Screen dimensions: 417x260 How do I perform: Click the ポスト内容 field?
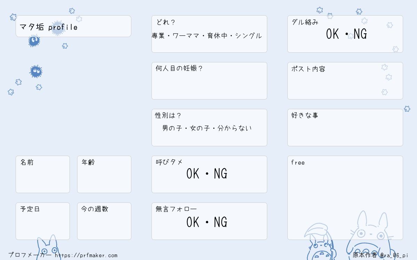[x=345, y=81]
